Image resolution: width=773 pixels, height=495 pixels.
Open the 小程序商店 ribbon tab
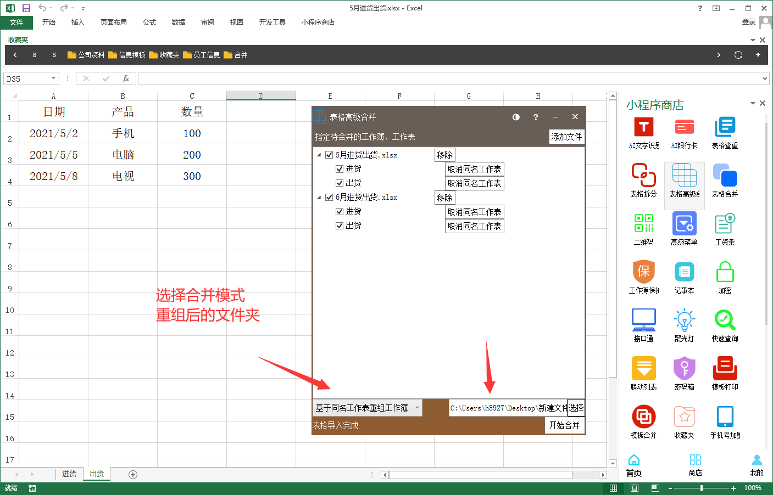coord(318,22)
